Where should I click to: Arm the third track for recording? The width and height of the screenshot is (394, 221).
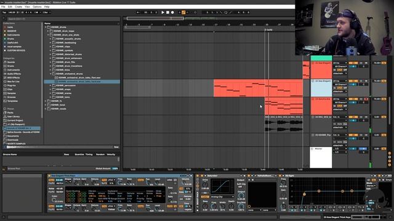point(366,99)
